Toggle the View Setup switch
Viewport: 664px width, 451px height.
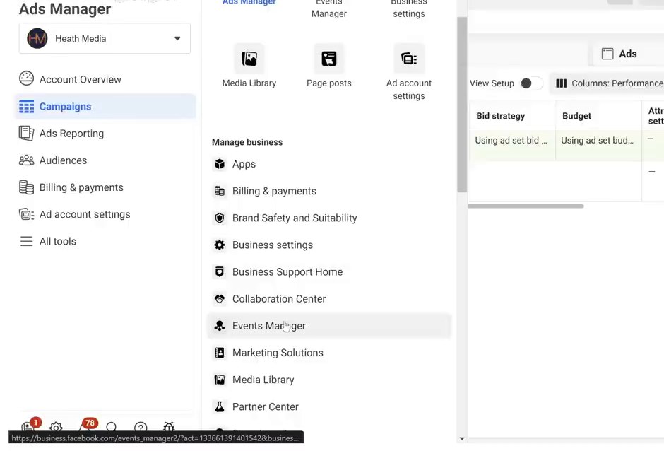pos(531,83)
